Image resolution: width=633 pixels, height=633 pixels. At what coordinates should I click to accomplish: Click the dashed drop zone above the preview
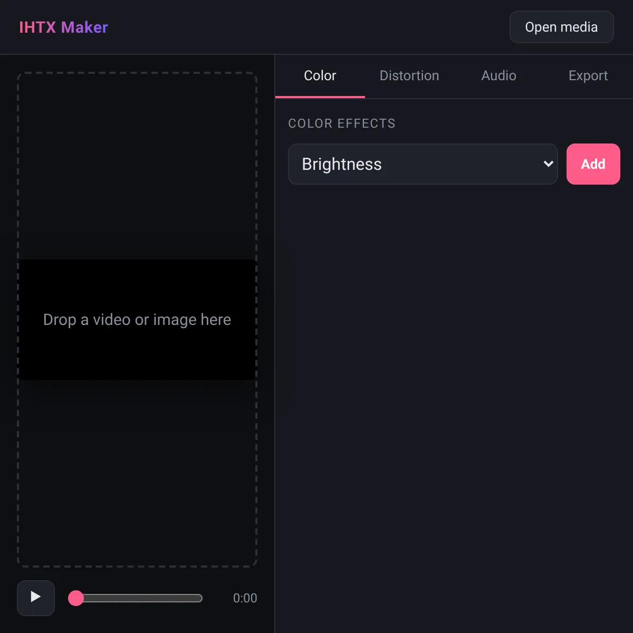[x=137, y=166]
